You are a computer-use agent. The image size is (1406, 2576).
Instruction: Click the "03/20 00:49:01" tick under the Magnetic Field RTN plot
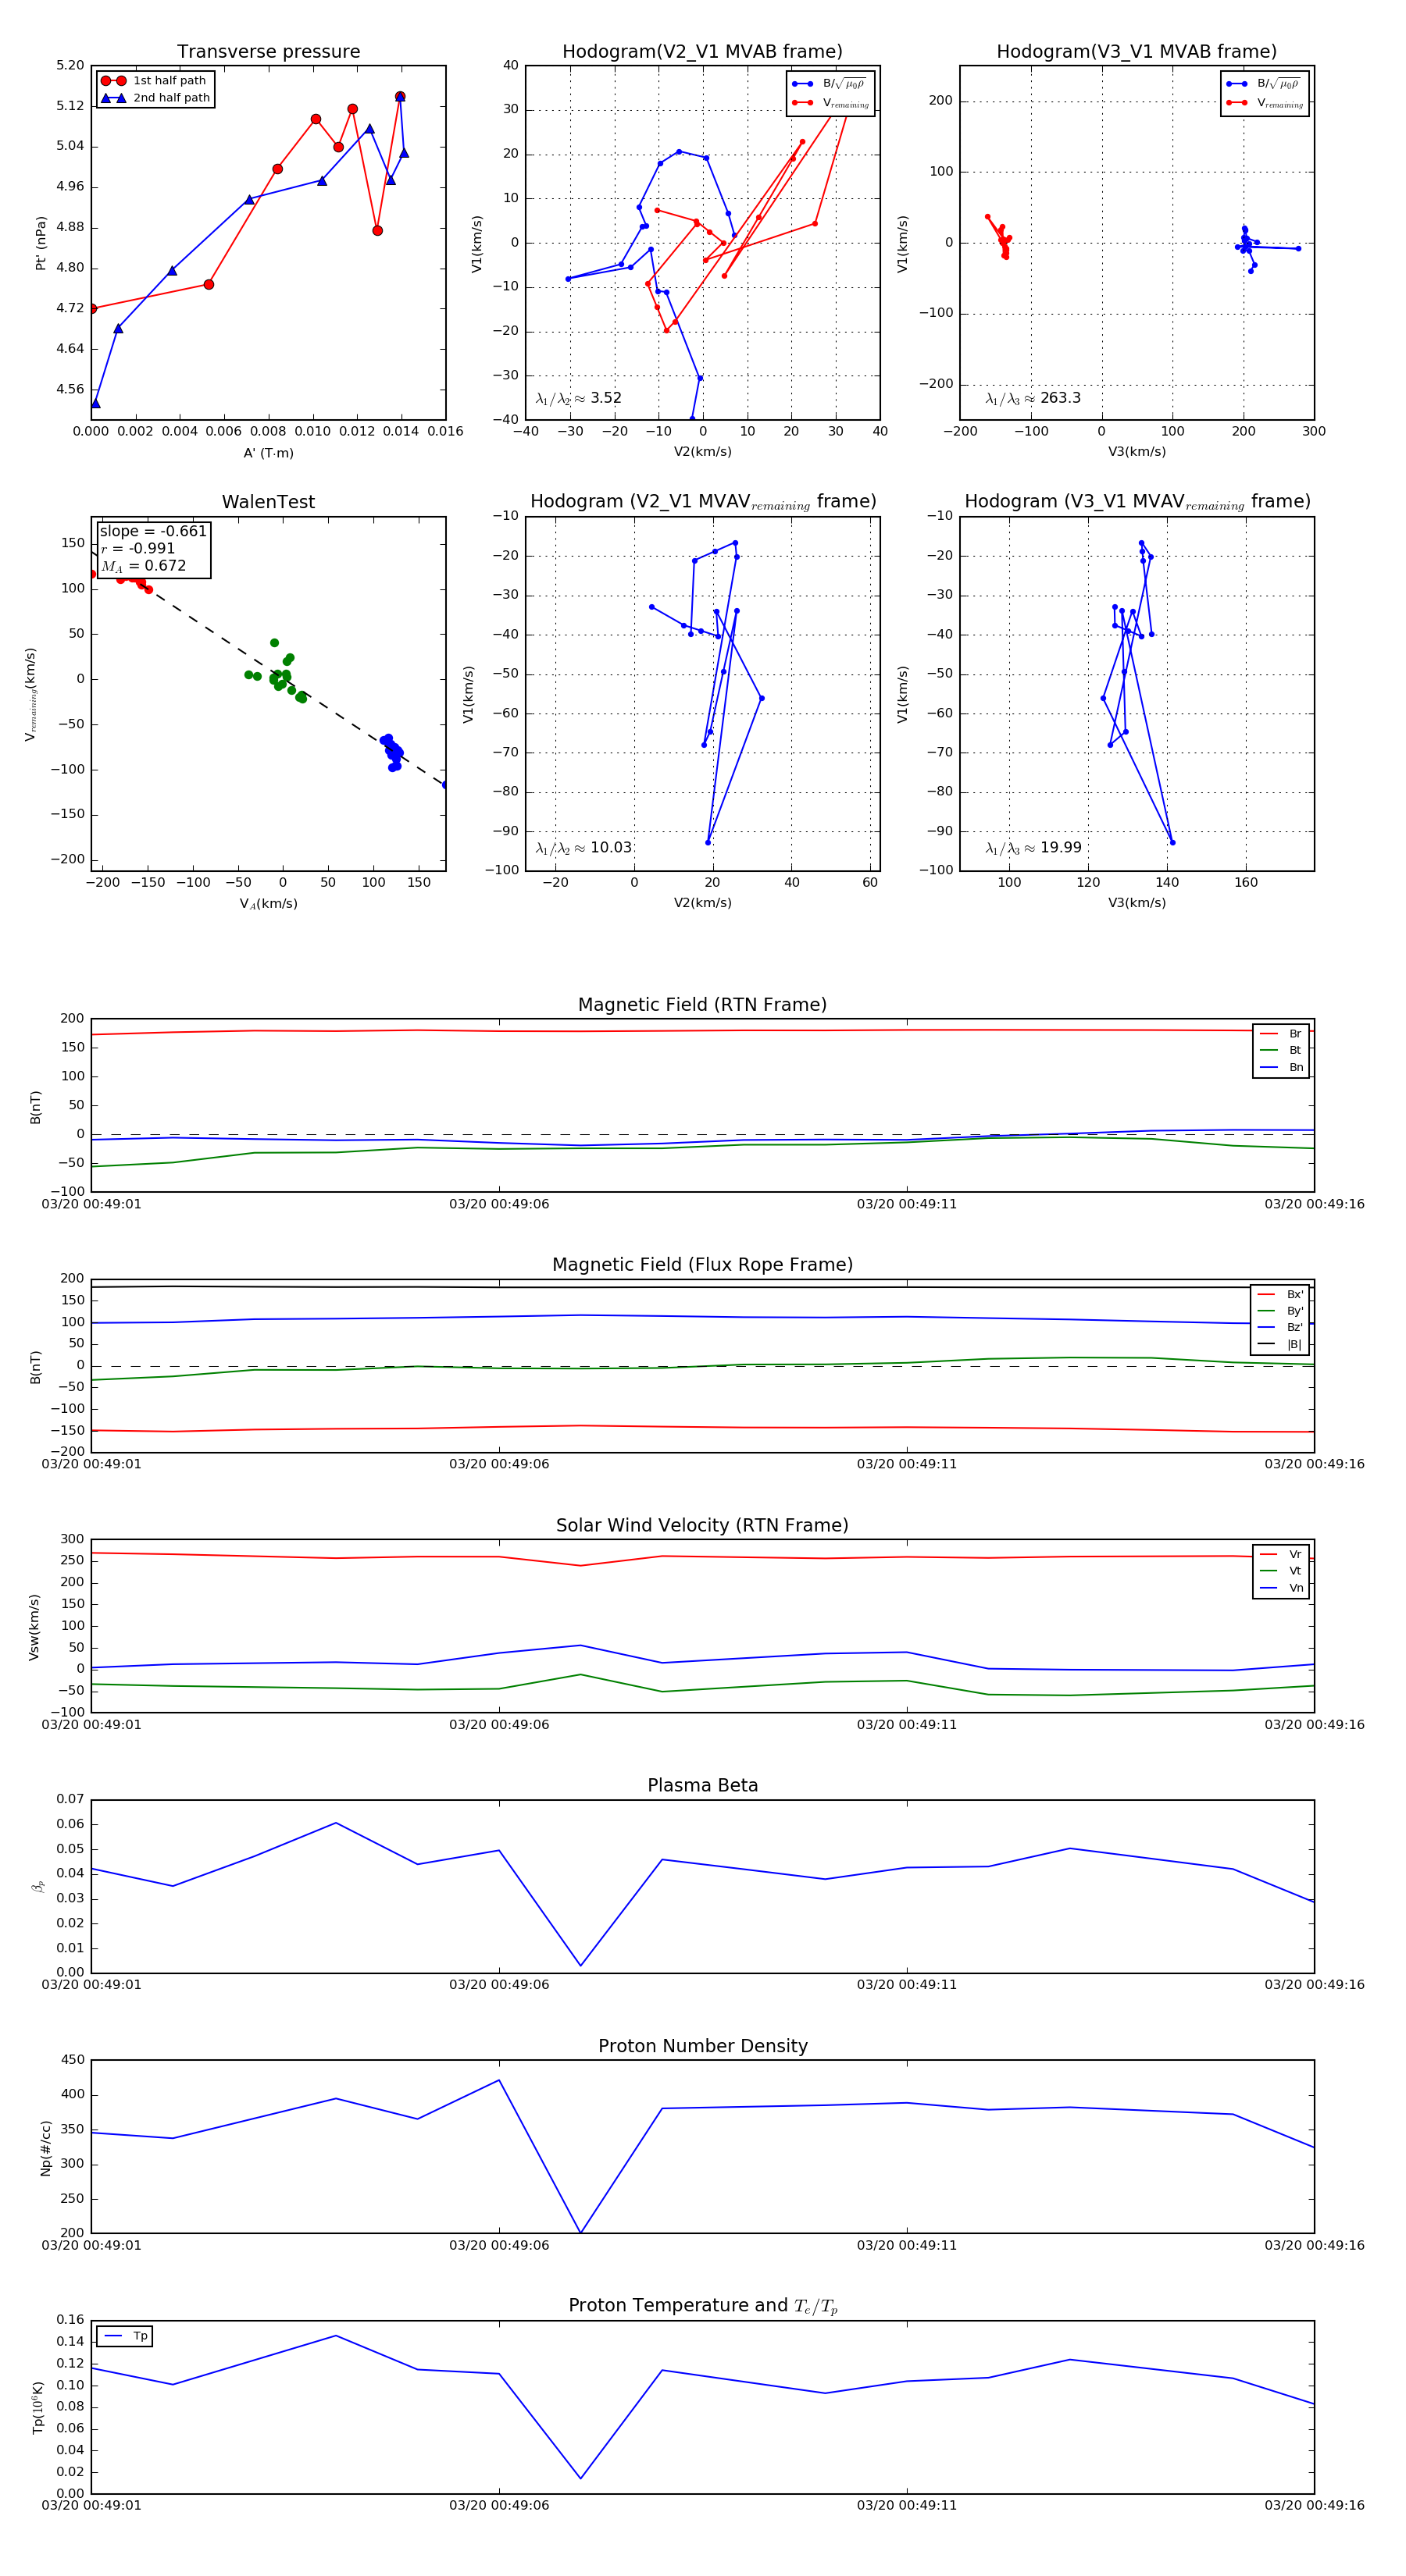[x=91, y=1204]
